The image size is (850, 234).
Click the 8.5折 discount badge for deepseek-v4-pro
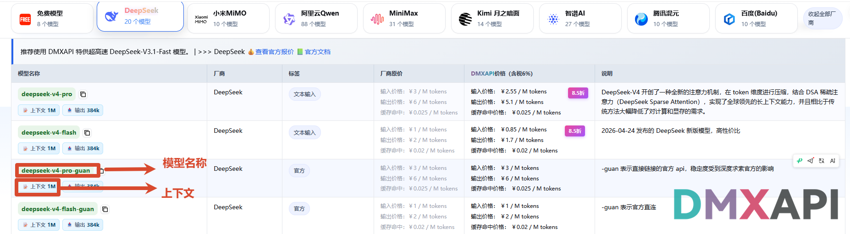tap(578, 93)
